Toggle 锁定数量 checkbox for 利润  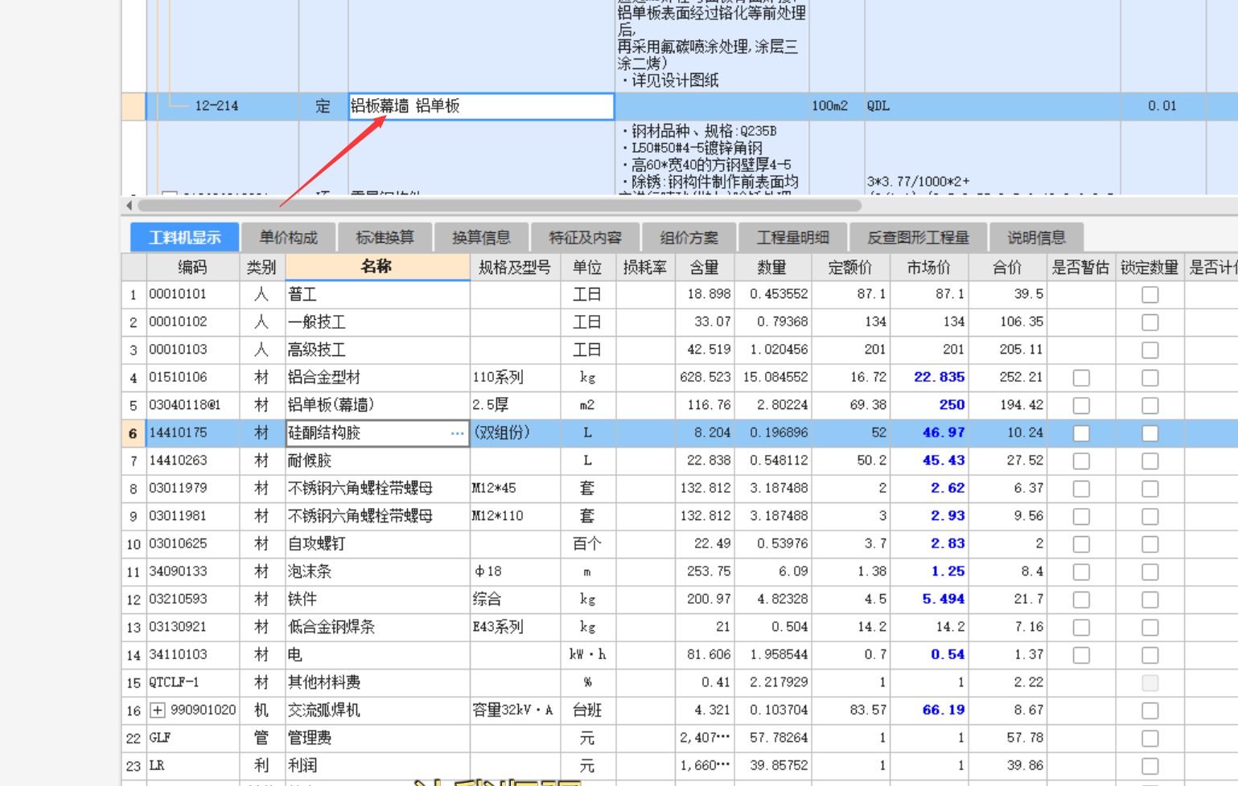[1150, 766]
